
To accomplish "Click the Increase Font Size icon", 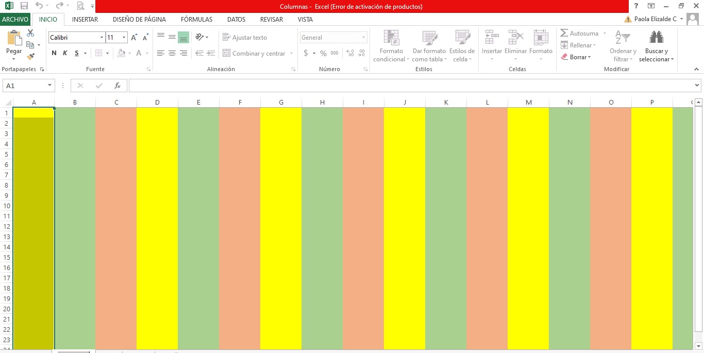I will click(134, 38).
